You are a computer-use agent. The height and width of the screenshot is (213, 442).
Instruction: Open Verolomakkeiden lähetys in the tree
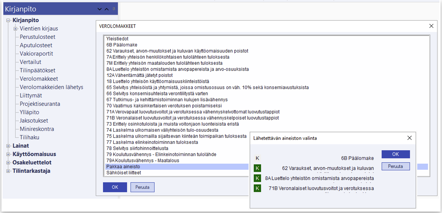point(51,87)
